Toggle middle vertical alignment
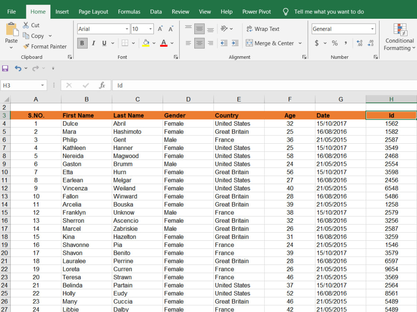Viewport: 417px width, 312px height. pyautogui.click(x=199, y=29)
